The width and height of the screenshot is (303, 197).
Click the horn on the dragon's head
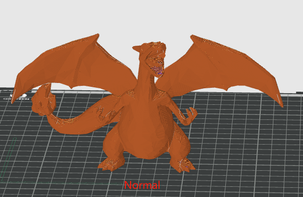137,49
